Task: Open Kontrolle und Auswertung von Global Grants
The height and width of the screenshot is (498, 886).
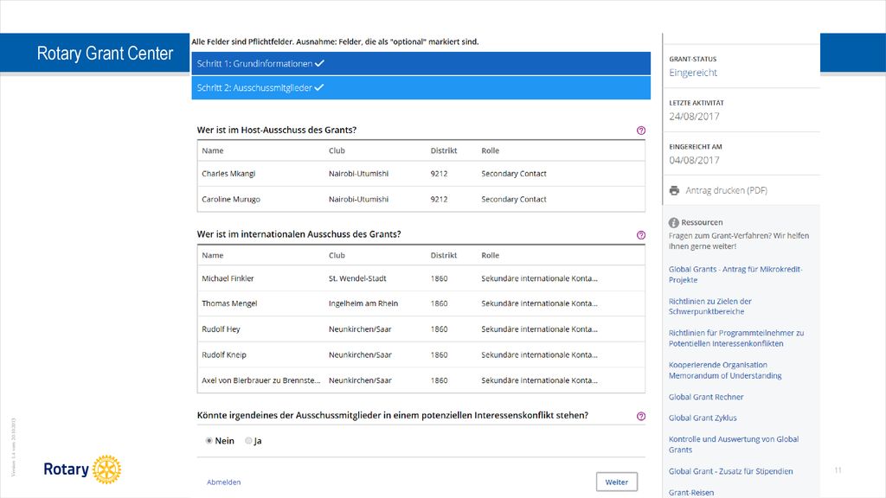Action: tap(734, 444)
